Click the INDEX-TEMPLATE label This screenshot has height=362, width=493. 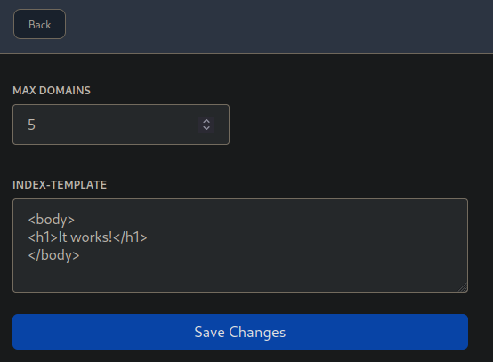tap(60, 185)
